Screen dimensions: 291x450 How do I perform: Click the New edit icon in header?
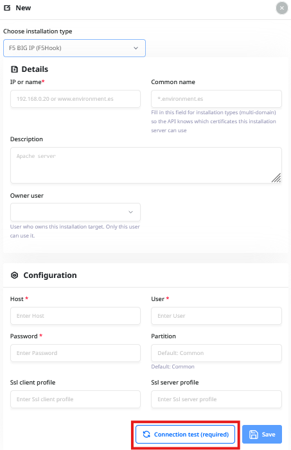click(7, 8)
